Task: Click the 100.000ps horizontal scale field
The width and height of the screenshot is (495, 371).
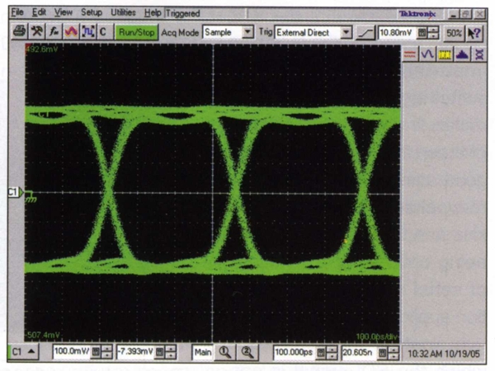Action: click(x=295, y=352)
